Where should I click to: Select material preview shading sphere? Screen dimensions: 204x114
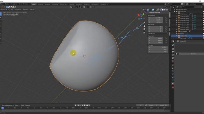click(165, 9)
